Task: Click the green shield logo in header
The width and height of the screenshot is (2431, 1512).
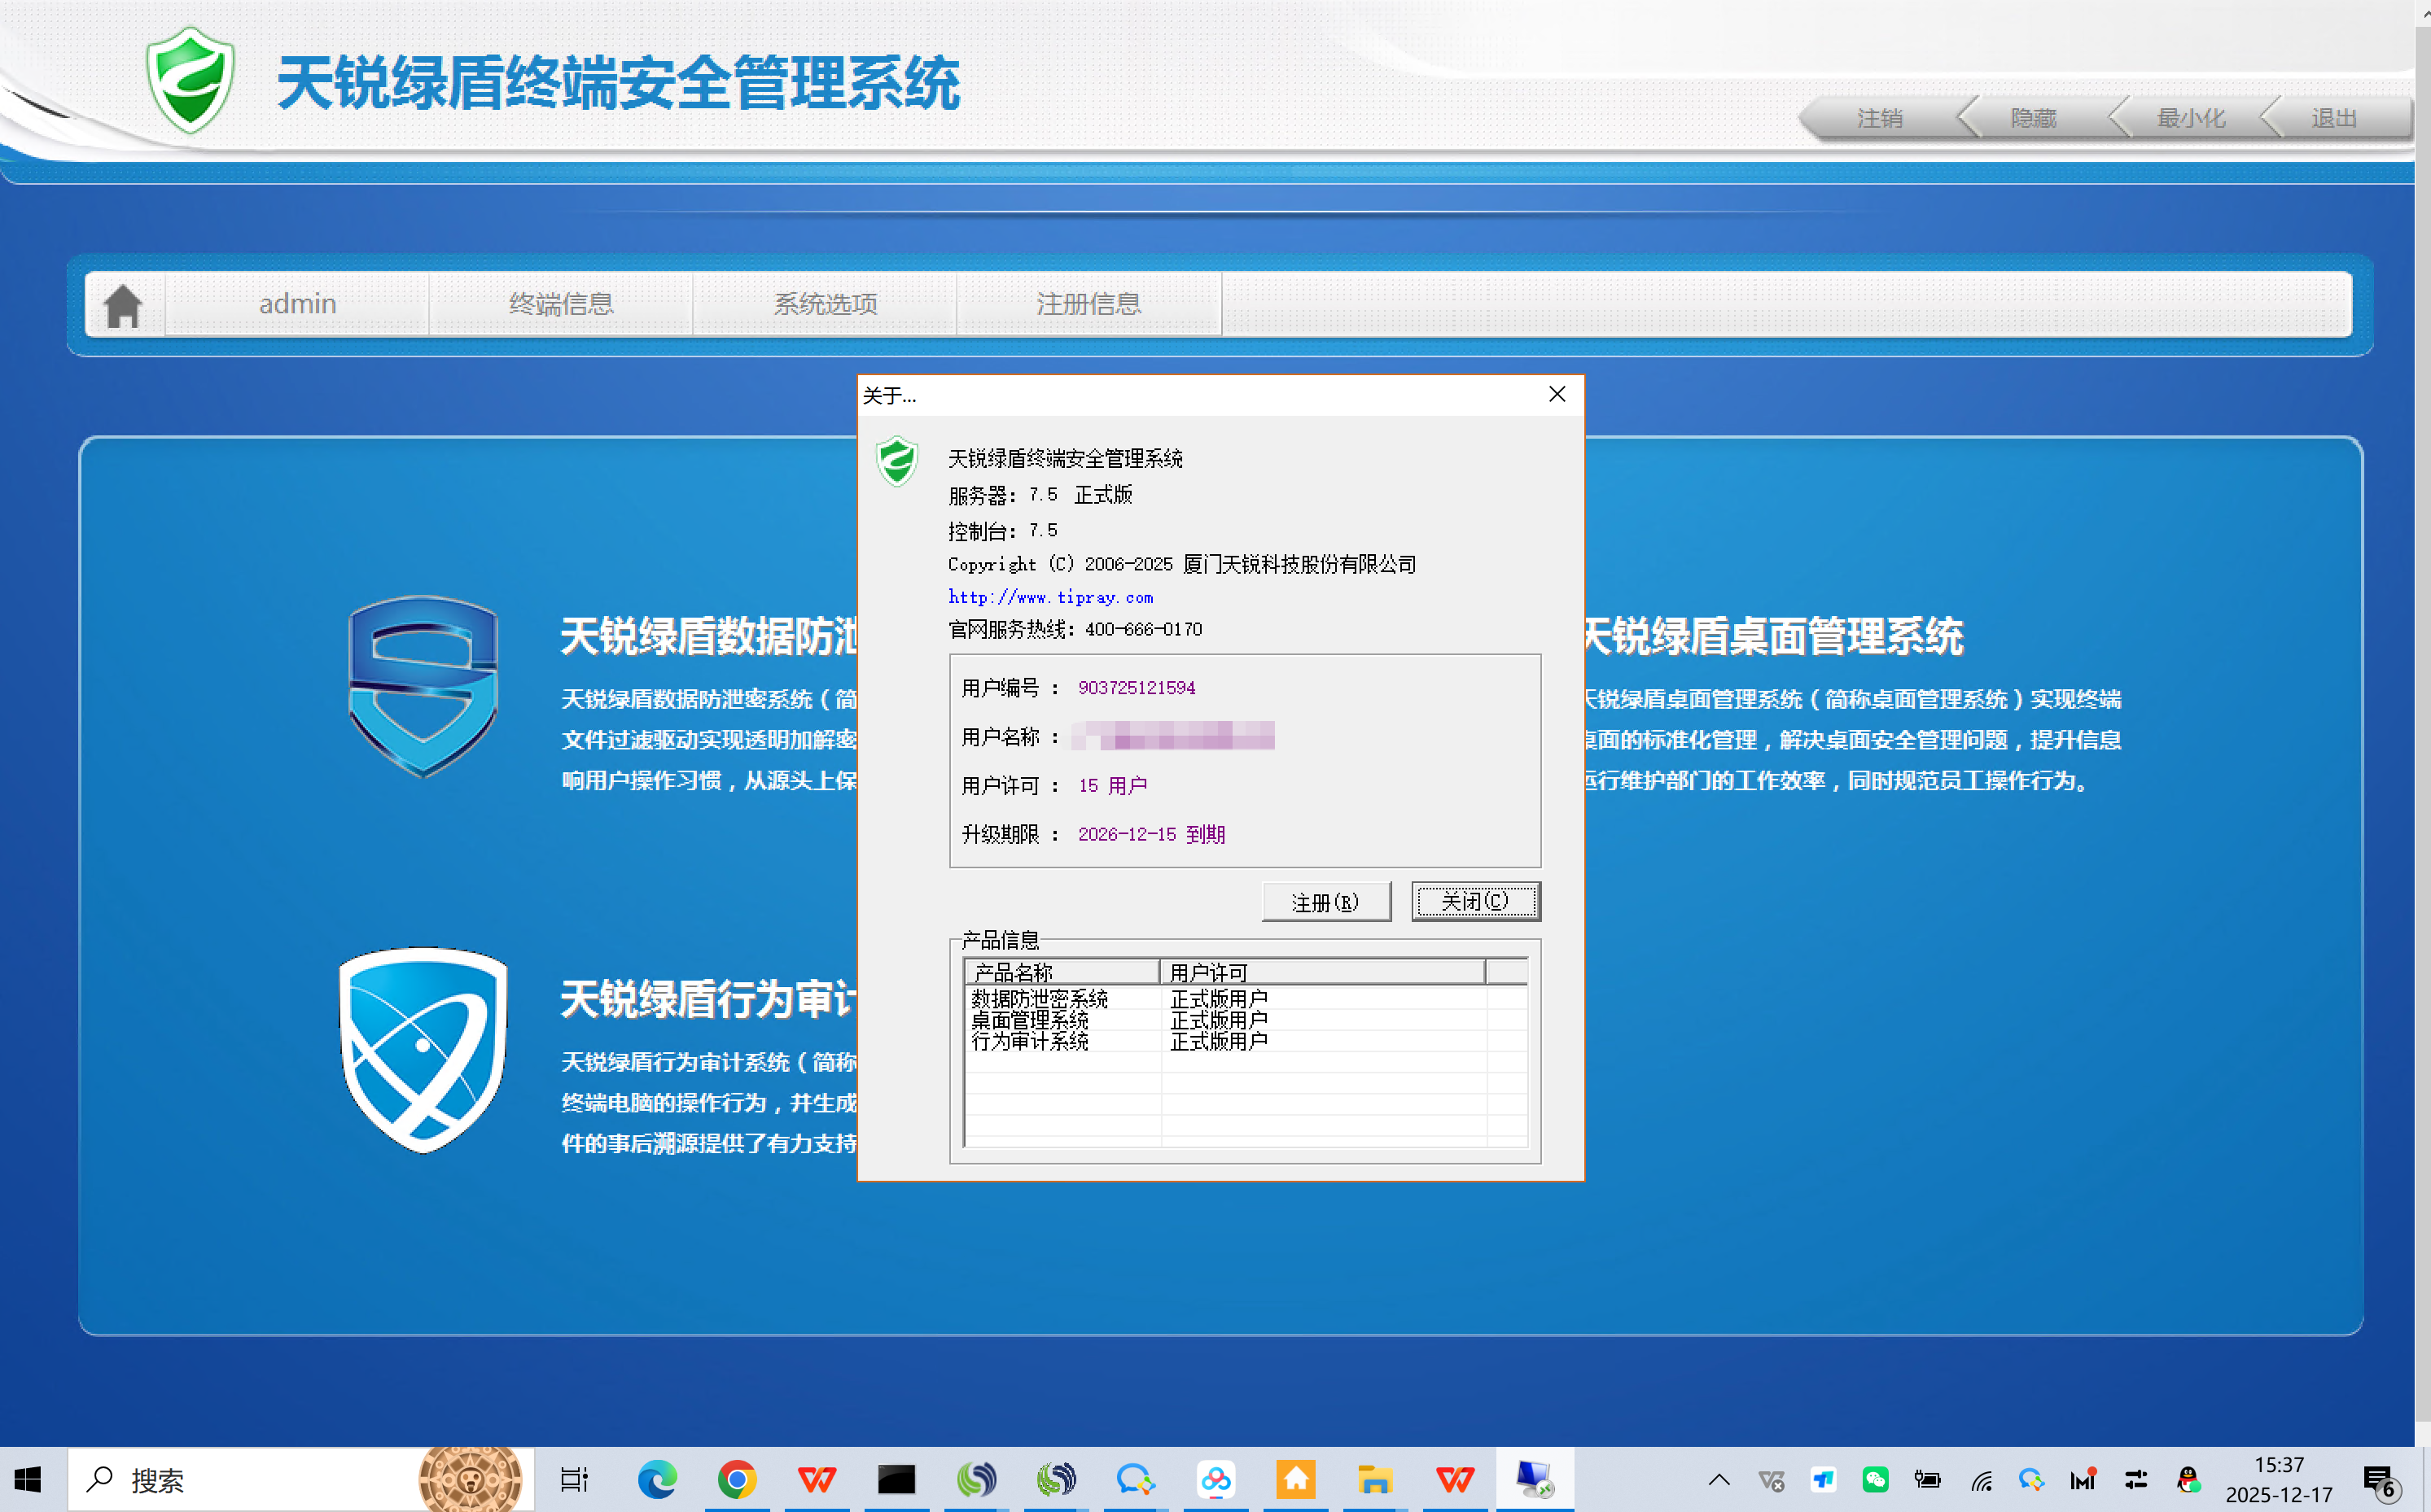Action: coord(190,81)
